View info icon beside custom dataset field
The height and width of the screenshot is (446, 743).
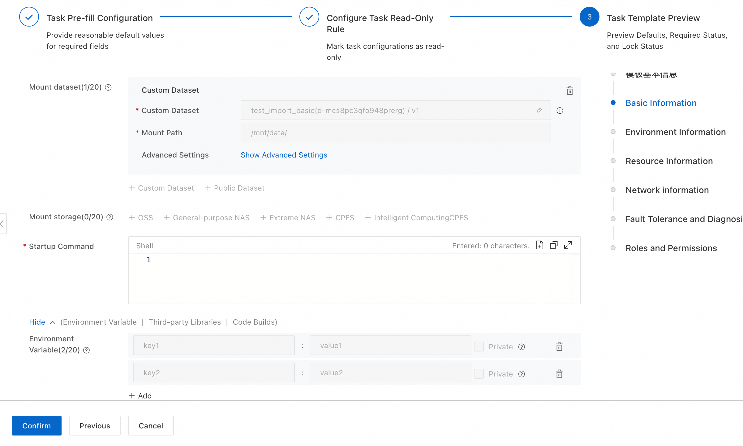tap(560, 111)
